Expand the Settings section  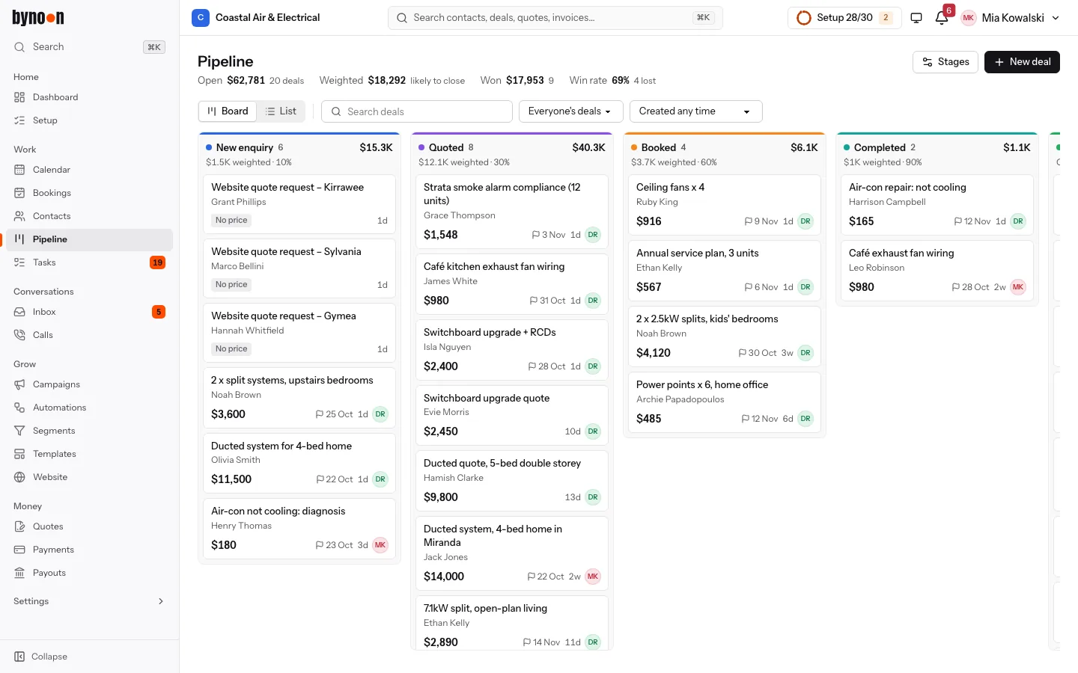tap(90, 601)
